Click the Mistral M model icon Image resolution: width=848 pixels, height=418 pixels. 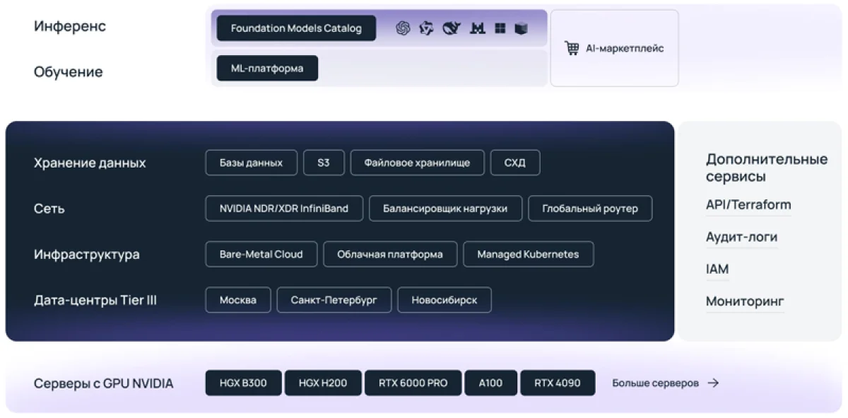pyautogui.click(x=478, y=28)
